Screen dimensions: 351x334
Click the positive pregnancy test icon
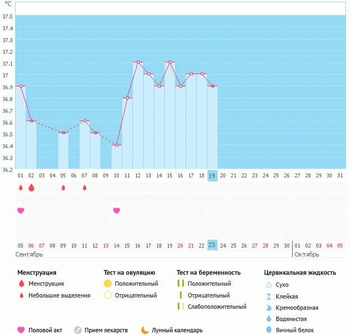click(181, 283)
